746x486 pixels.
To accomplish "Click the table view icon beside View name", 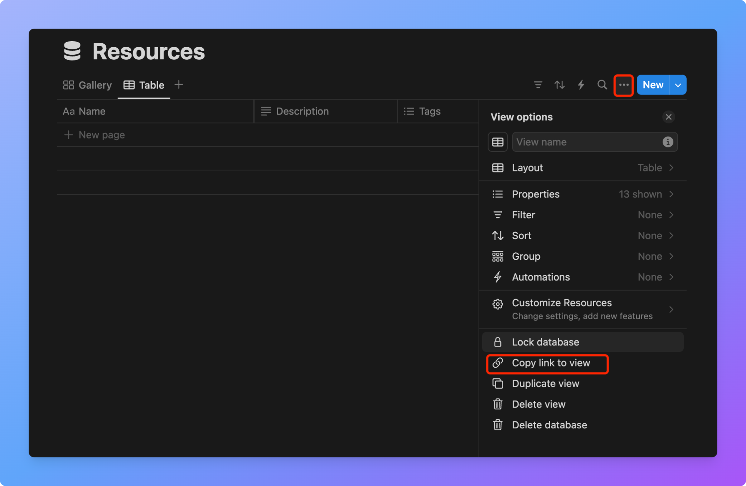I will (x=498, y=142).
